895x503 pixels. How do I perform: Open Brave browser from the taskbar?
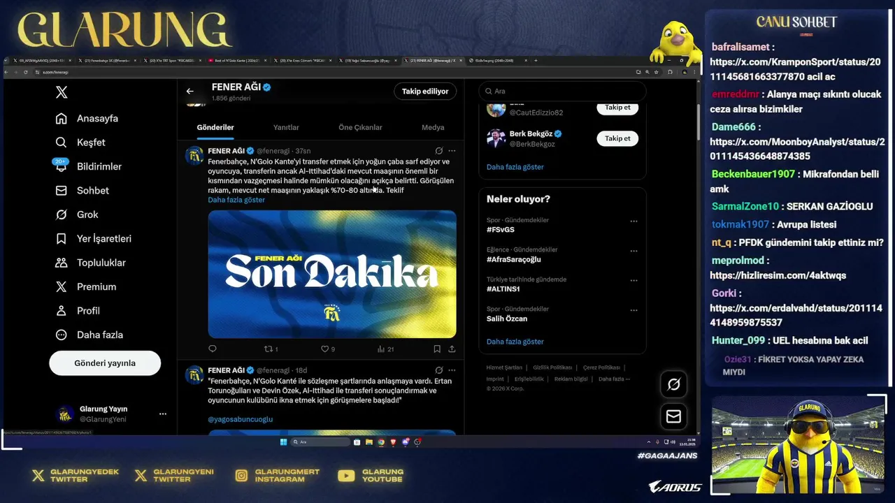click(393, 442)
